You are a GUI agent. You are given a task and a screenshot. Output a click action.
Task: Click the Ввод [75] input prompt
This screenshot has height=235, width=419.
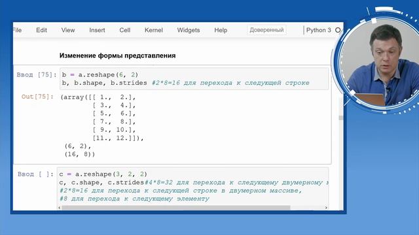point(37,74)
